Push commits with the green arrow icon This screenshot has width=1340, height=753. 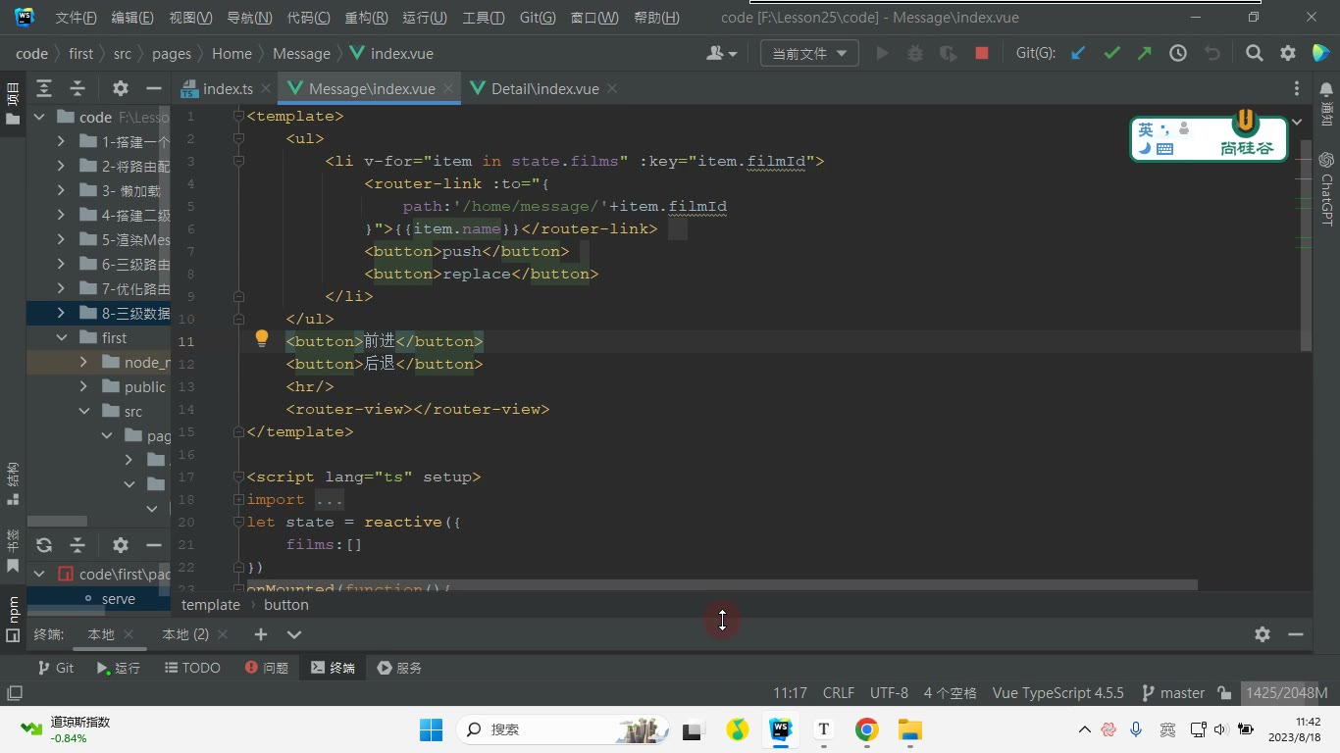pyautogui.click(x=1145, y=54)
